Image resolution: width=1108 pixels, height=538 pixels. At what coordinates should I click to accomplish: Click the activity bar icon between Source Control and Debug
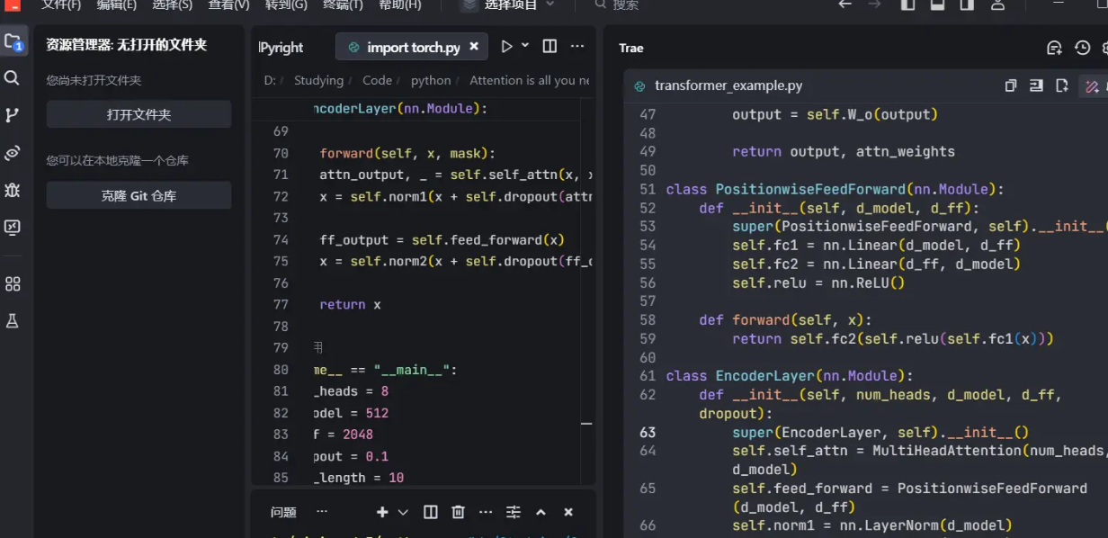click(13, 153)
